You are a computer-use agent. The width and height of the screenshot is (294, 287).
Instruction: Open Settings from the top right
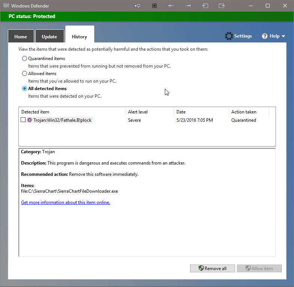point(238,36)
